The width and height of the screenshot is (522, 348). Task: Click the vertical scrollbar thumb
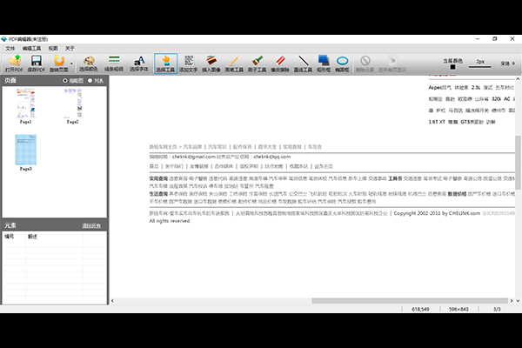[x=518, y=162]
